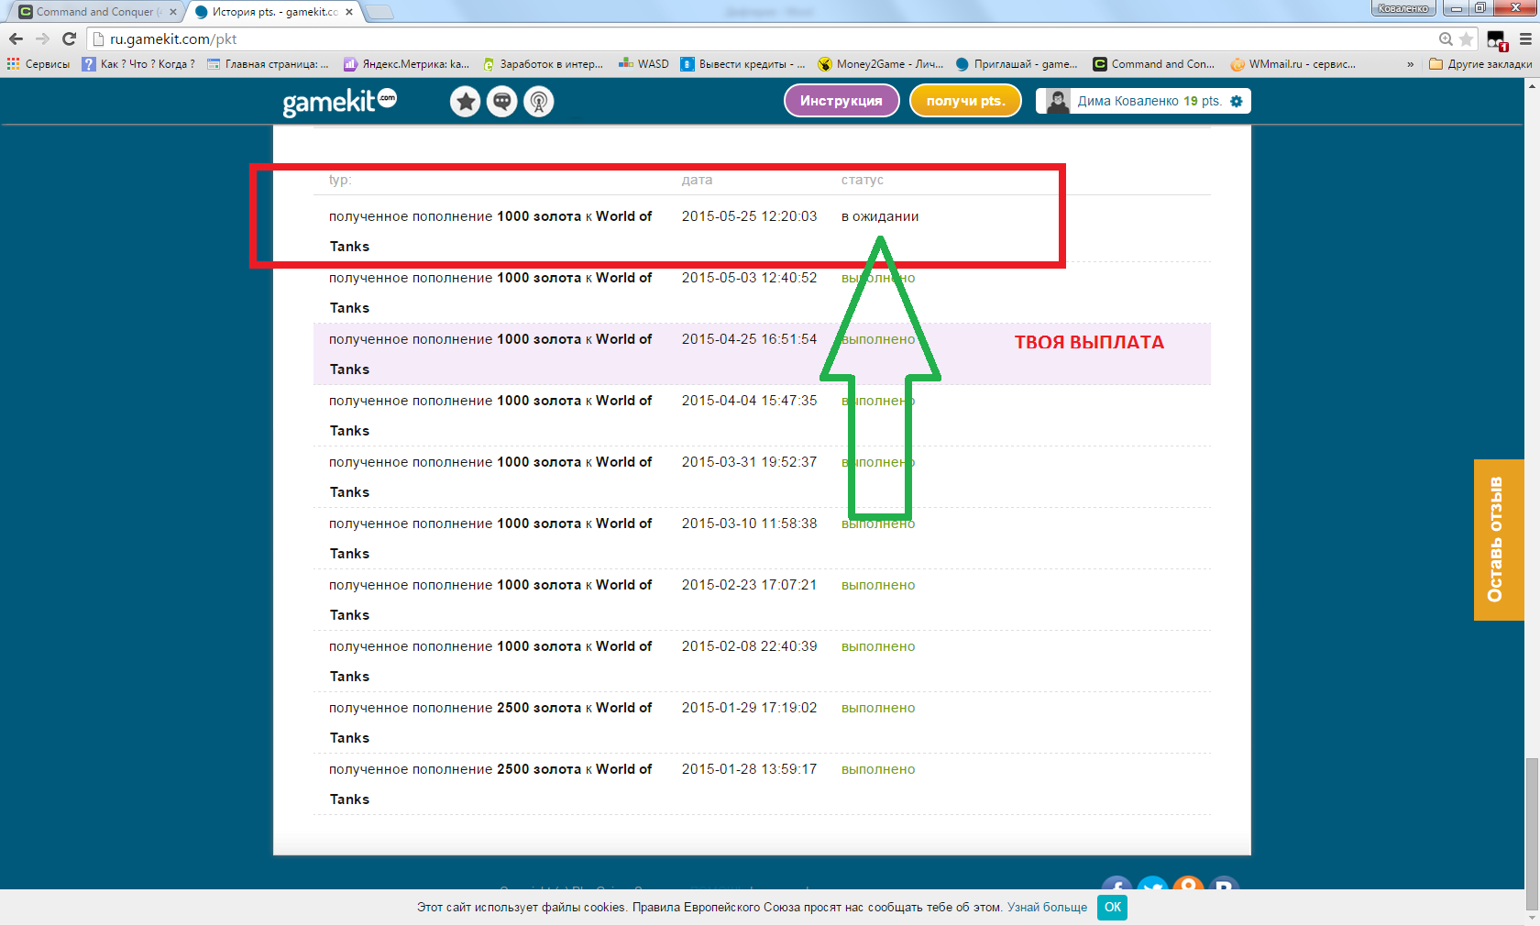Open the gamekit star icon in header
Screen dimensions: 1540x926
(466, 101)
